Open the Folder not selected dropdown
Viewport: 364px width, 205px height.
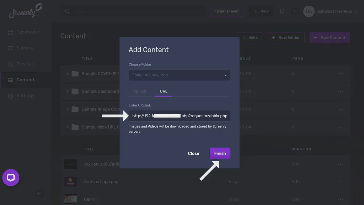point(179,75)
